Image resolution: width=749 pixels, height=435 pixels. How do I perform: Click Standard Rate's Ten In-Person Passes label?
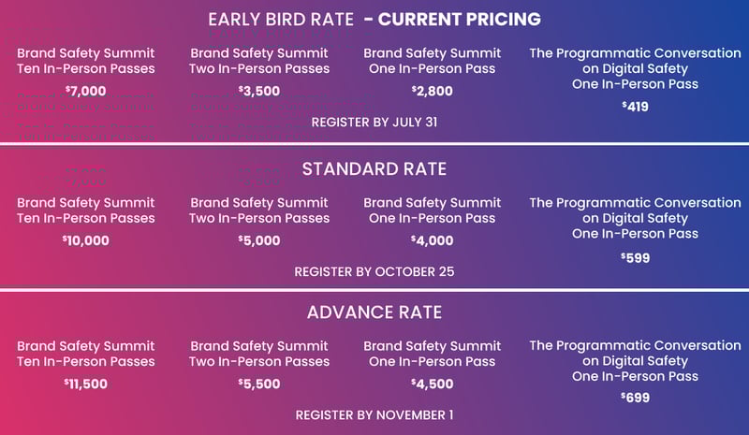pyautogui.click(x=86, y=218)
